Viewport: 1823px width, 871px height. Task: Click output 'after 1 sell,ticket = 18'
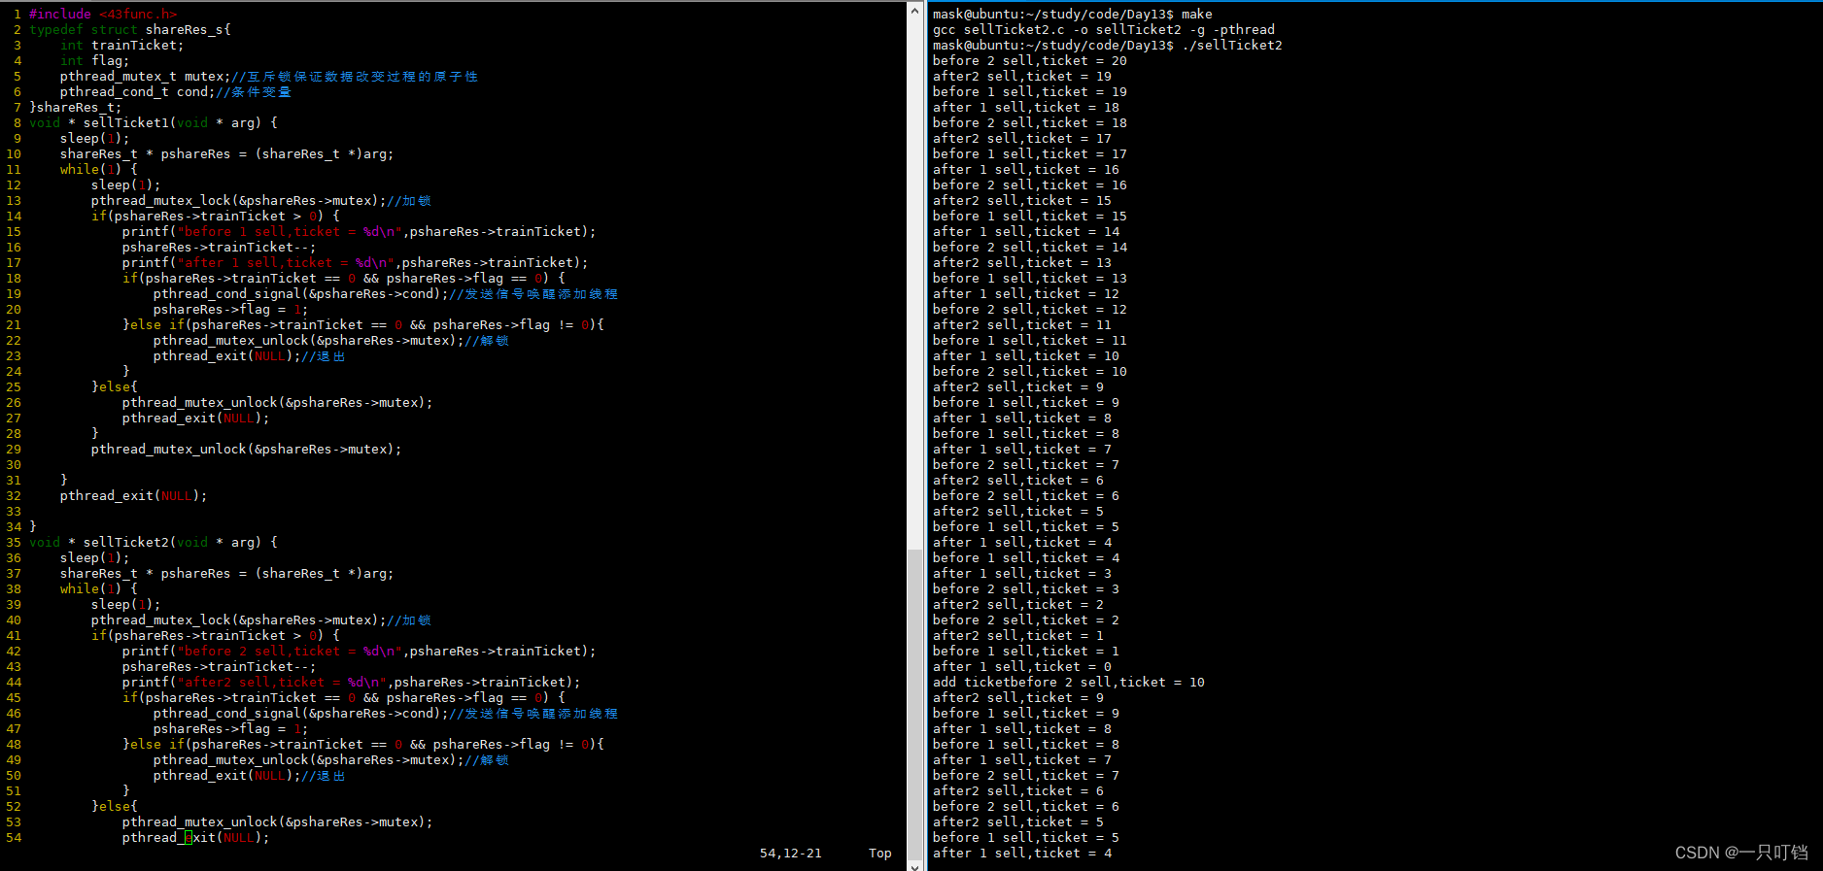[1026, 107]
